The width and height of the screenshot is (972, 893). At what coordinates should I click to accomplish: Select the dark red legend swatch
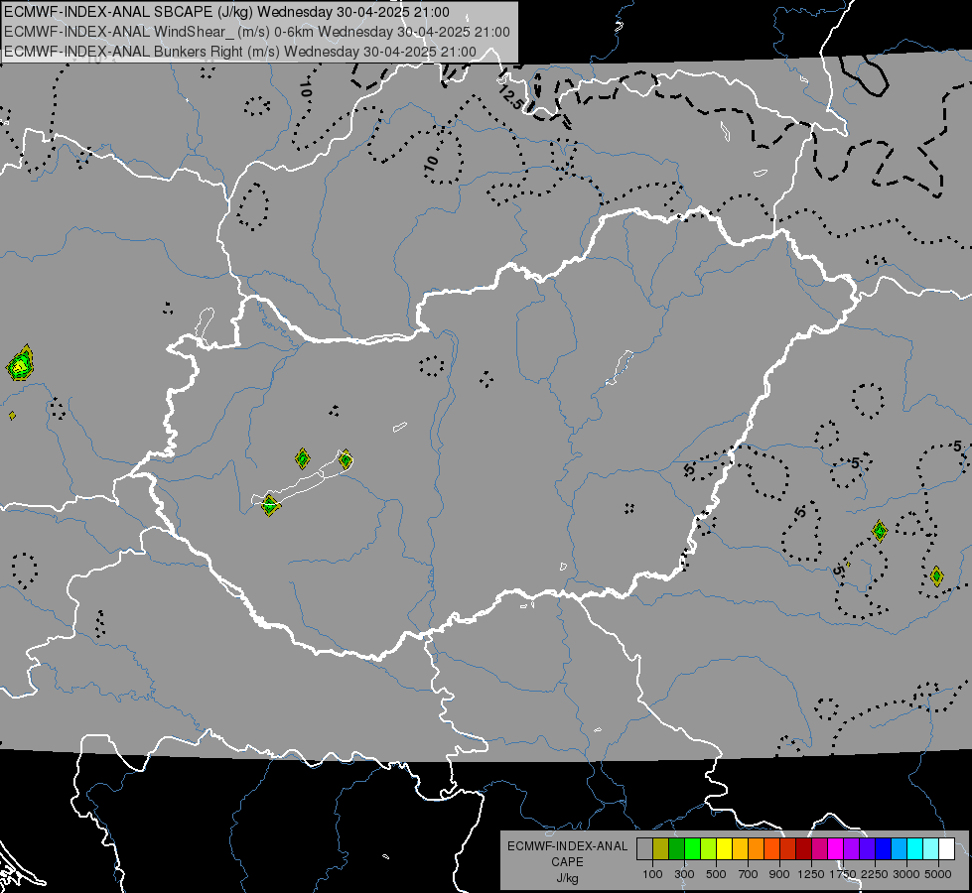click(x=803, y=849)
